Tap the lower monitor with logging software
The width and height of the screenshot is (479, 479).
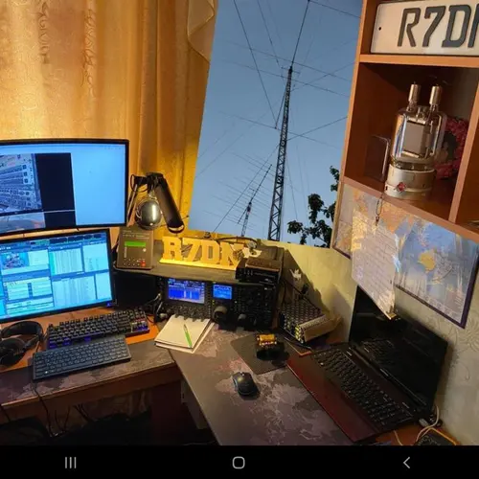[55, 274]
